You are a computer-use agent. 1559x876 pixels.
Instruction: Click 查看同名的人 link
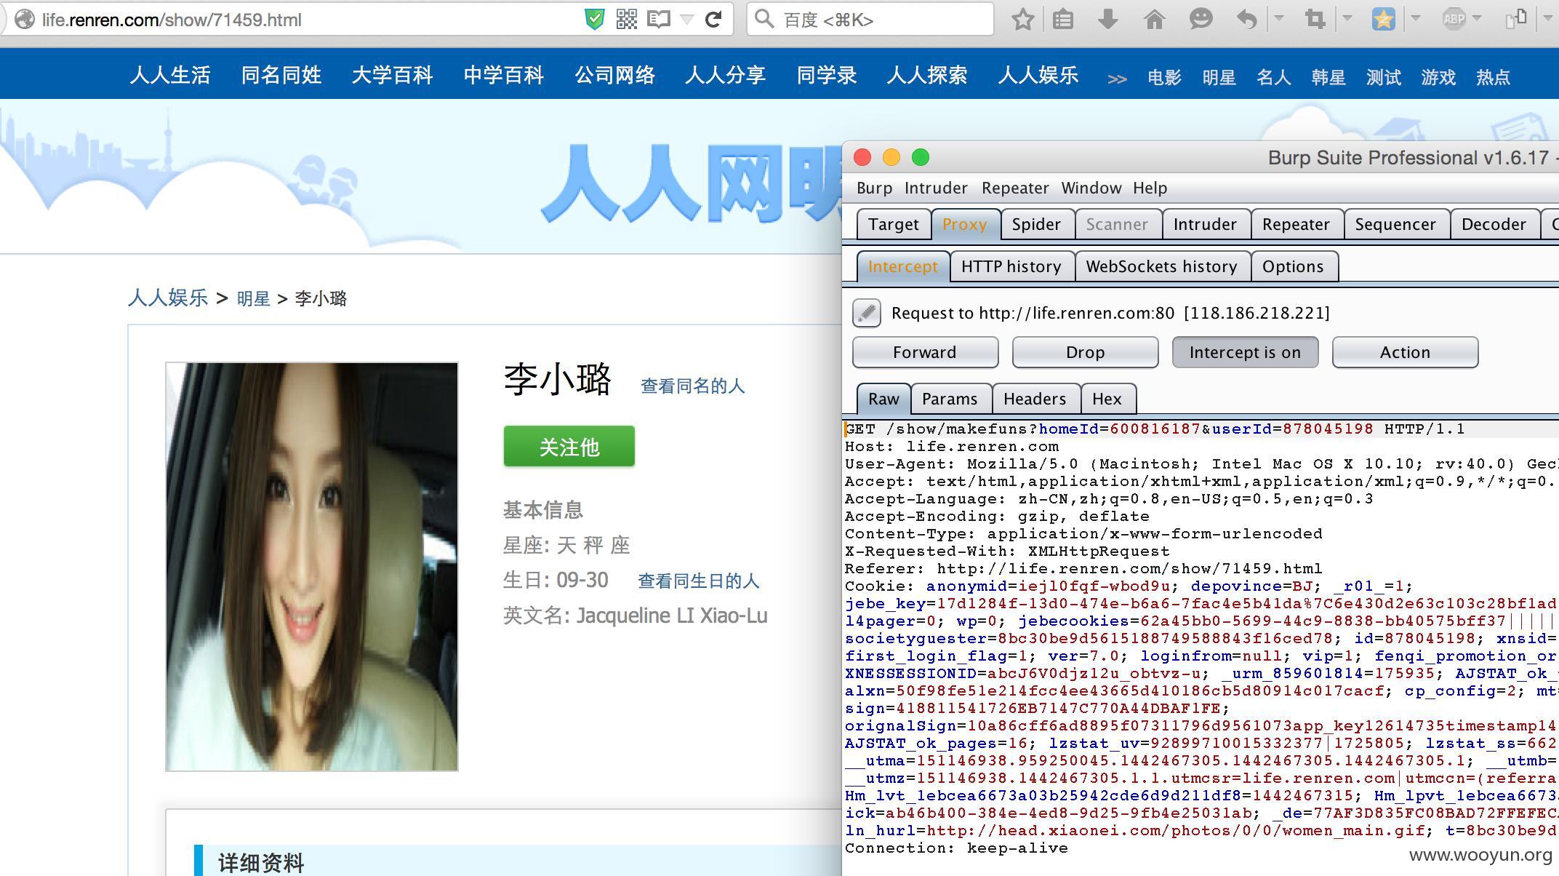pyautogui.click(x=693, y=386)
